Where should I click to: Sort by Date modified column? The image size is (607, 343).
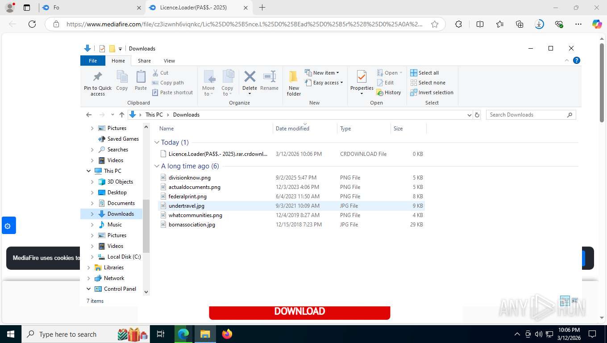pyautogui.click(x=305, y=129)
